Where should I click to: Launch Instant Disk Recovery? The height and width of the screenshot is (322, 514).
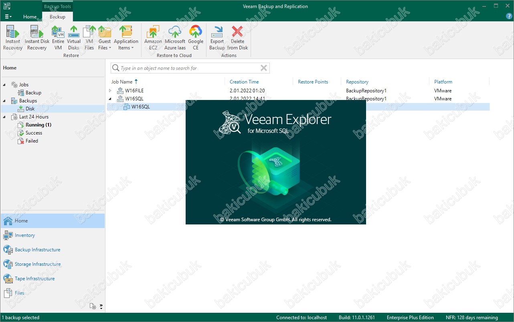[37, 38]
